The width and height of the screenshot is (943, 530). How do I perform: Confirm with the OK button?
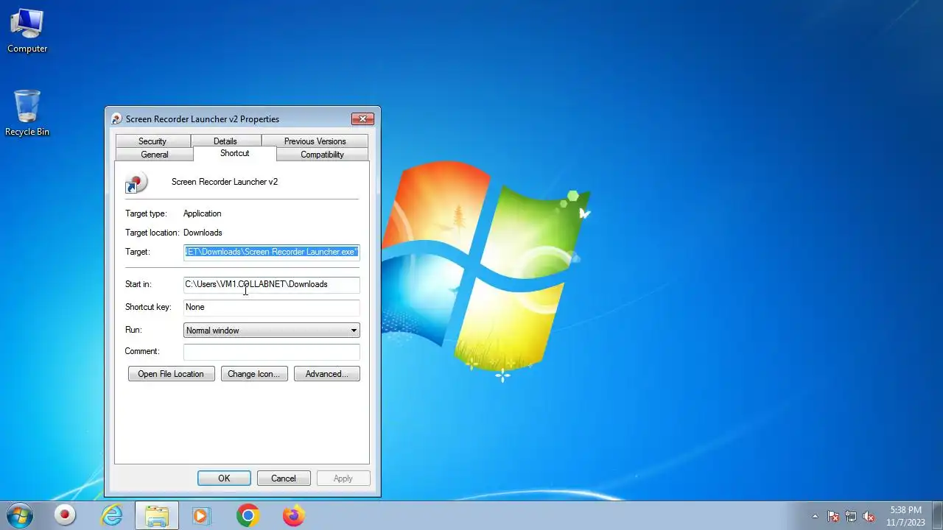tap(224, 478)
